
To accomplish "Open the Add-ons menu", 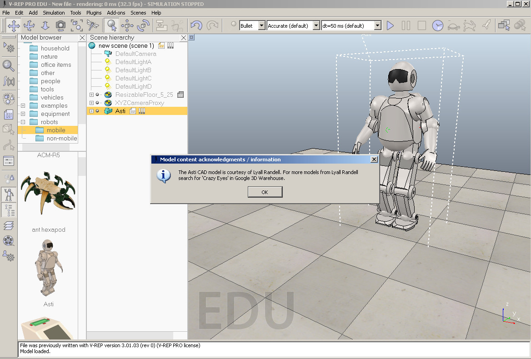I will [x=116, y=13].
